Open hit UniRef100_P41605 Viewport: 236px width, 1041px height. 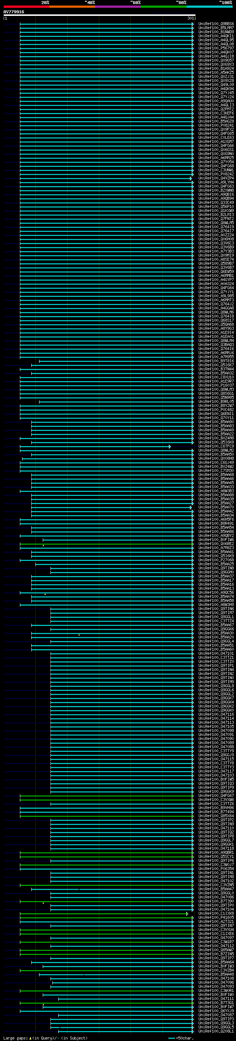(216, 918)
